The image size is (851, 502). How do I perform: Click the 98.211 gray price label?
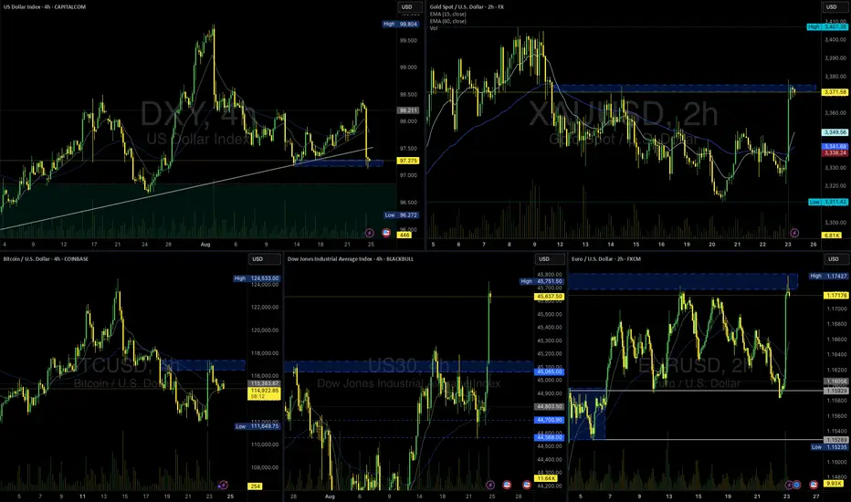coord(408,110)
